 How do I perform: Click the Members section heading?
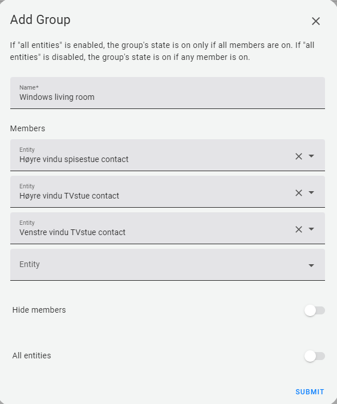27,128
